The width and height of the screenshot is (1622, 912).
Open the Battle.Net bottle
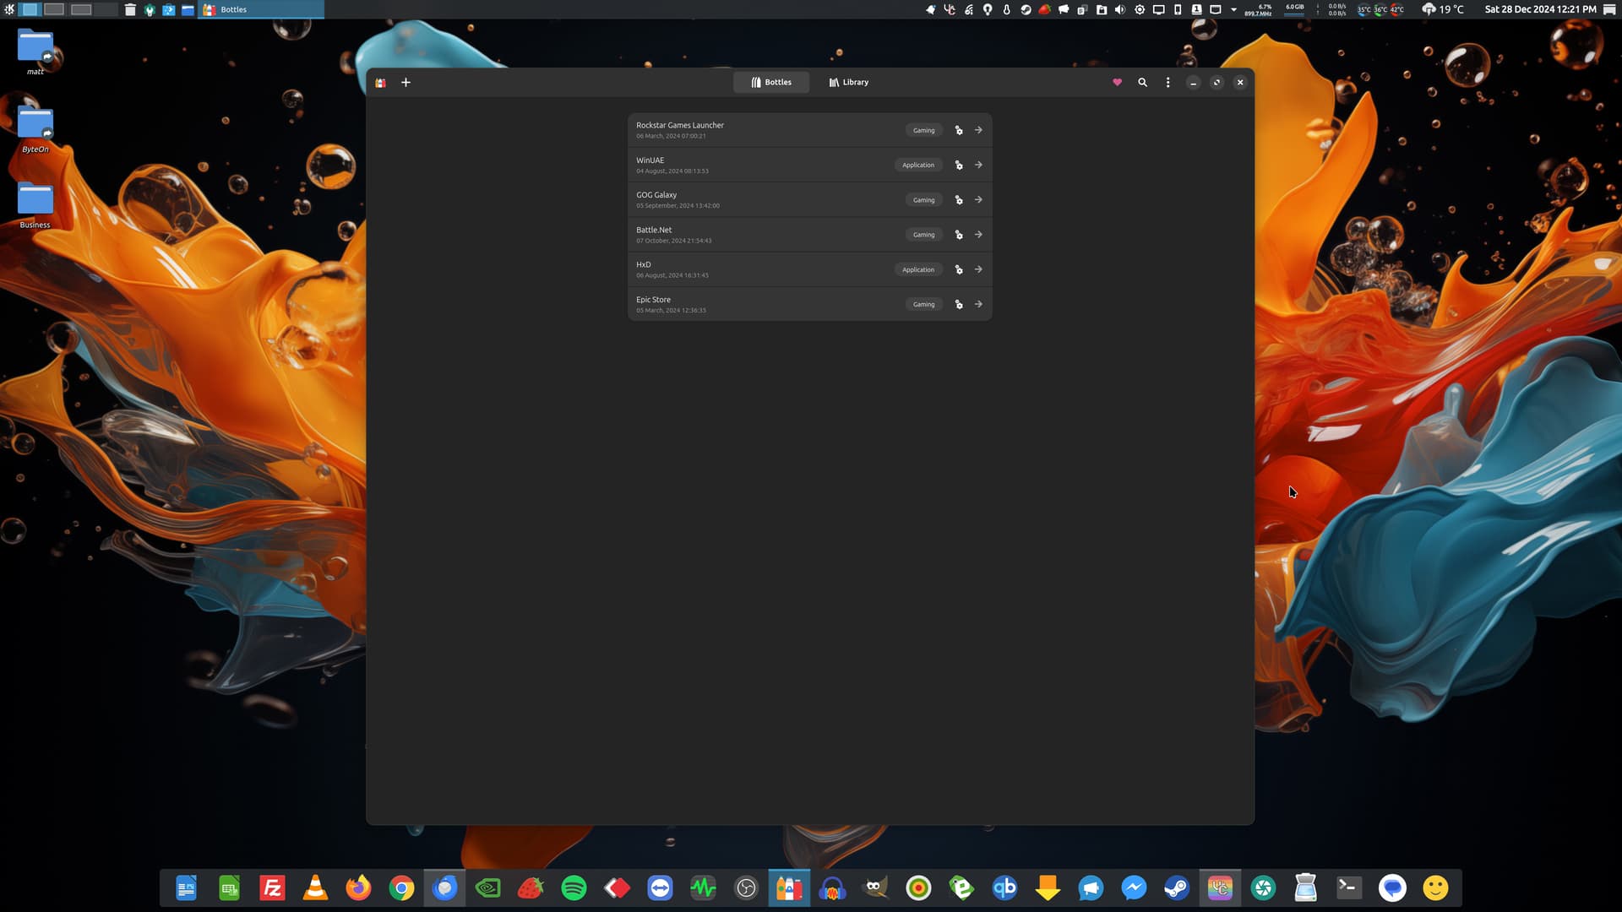[809, 235]
